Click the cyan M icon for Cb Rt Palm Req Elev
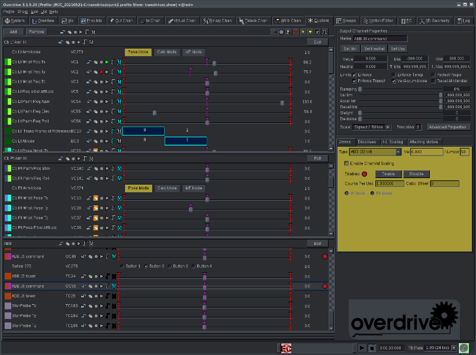The width and height of the screenshot is (476, 355). [x=120, y=169]
